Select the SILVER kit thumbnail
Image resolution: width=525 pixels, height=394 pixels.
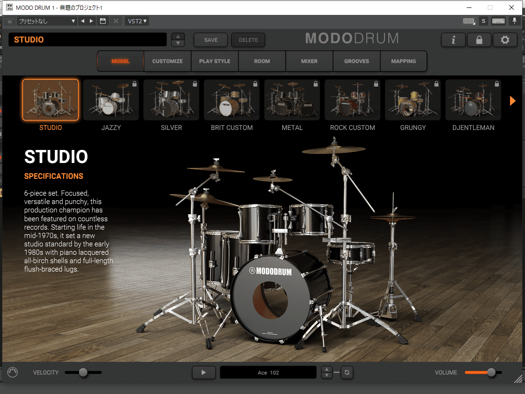tap(171, 100)
